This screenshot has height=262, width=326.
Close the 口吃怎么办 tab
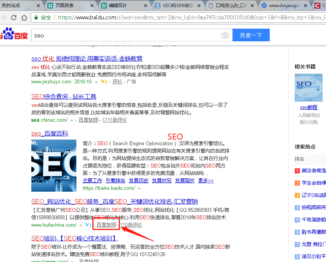click(x=252, y=6)
